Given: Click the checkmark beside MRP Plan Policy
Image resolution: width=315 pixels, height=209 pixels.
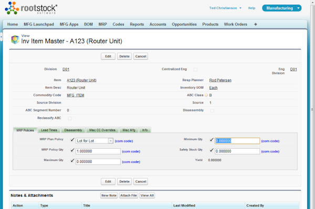Looking at the screenshot, I should click(72, 140).
